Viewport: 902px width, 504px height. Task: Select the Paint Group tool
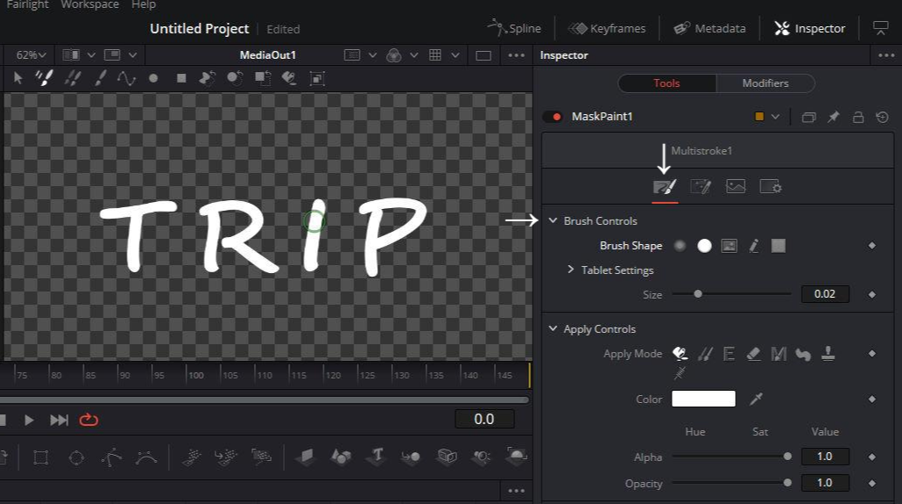[x=317, y=78]
